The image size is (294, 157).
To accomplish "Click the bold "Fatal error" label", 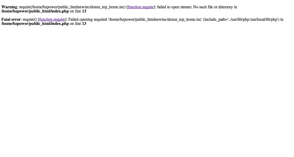I will (x=11, y=19).
